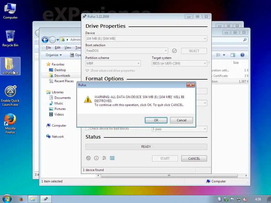Click the taskbar clock showing 4:58
The image size is (271, 203).
[258, 199]
